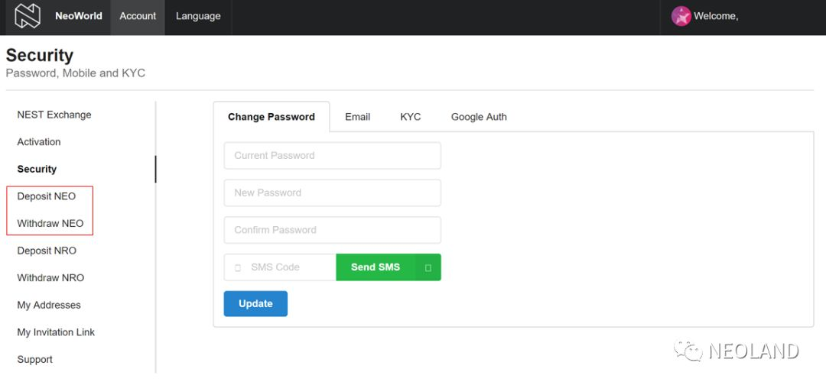The image size is (826, 385).
Task: Click the Send SMS button
Action: [x=389, y=267]
